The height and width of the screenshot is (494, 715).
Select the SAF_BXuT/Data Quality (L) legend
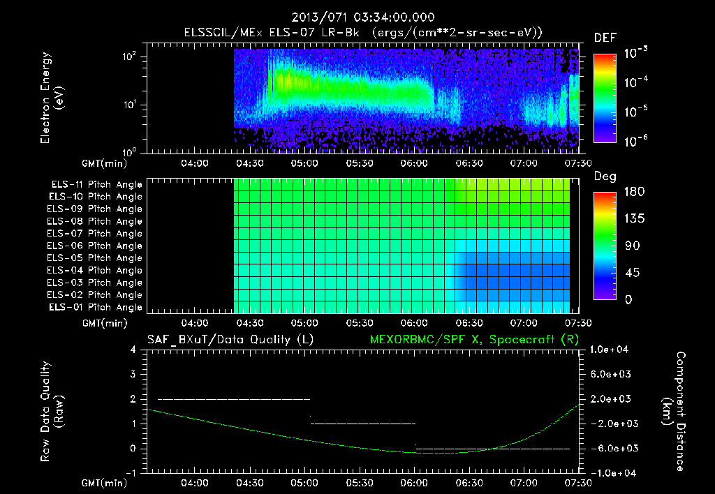point(230,340)
